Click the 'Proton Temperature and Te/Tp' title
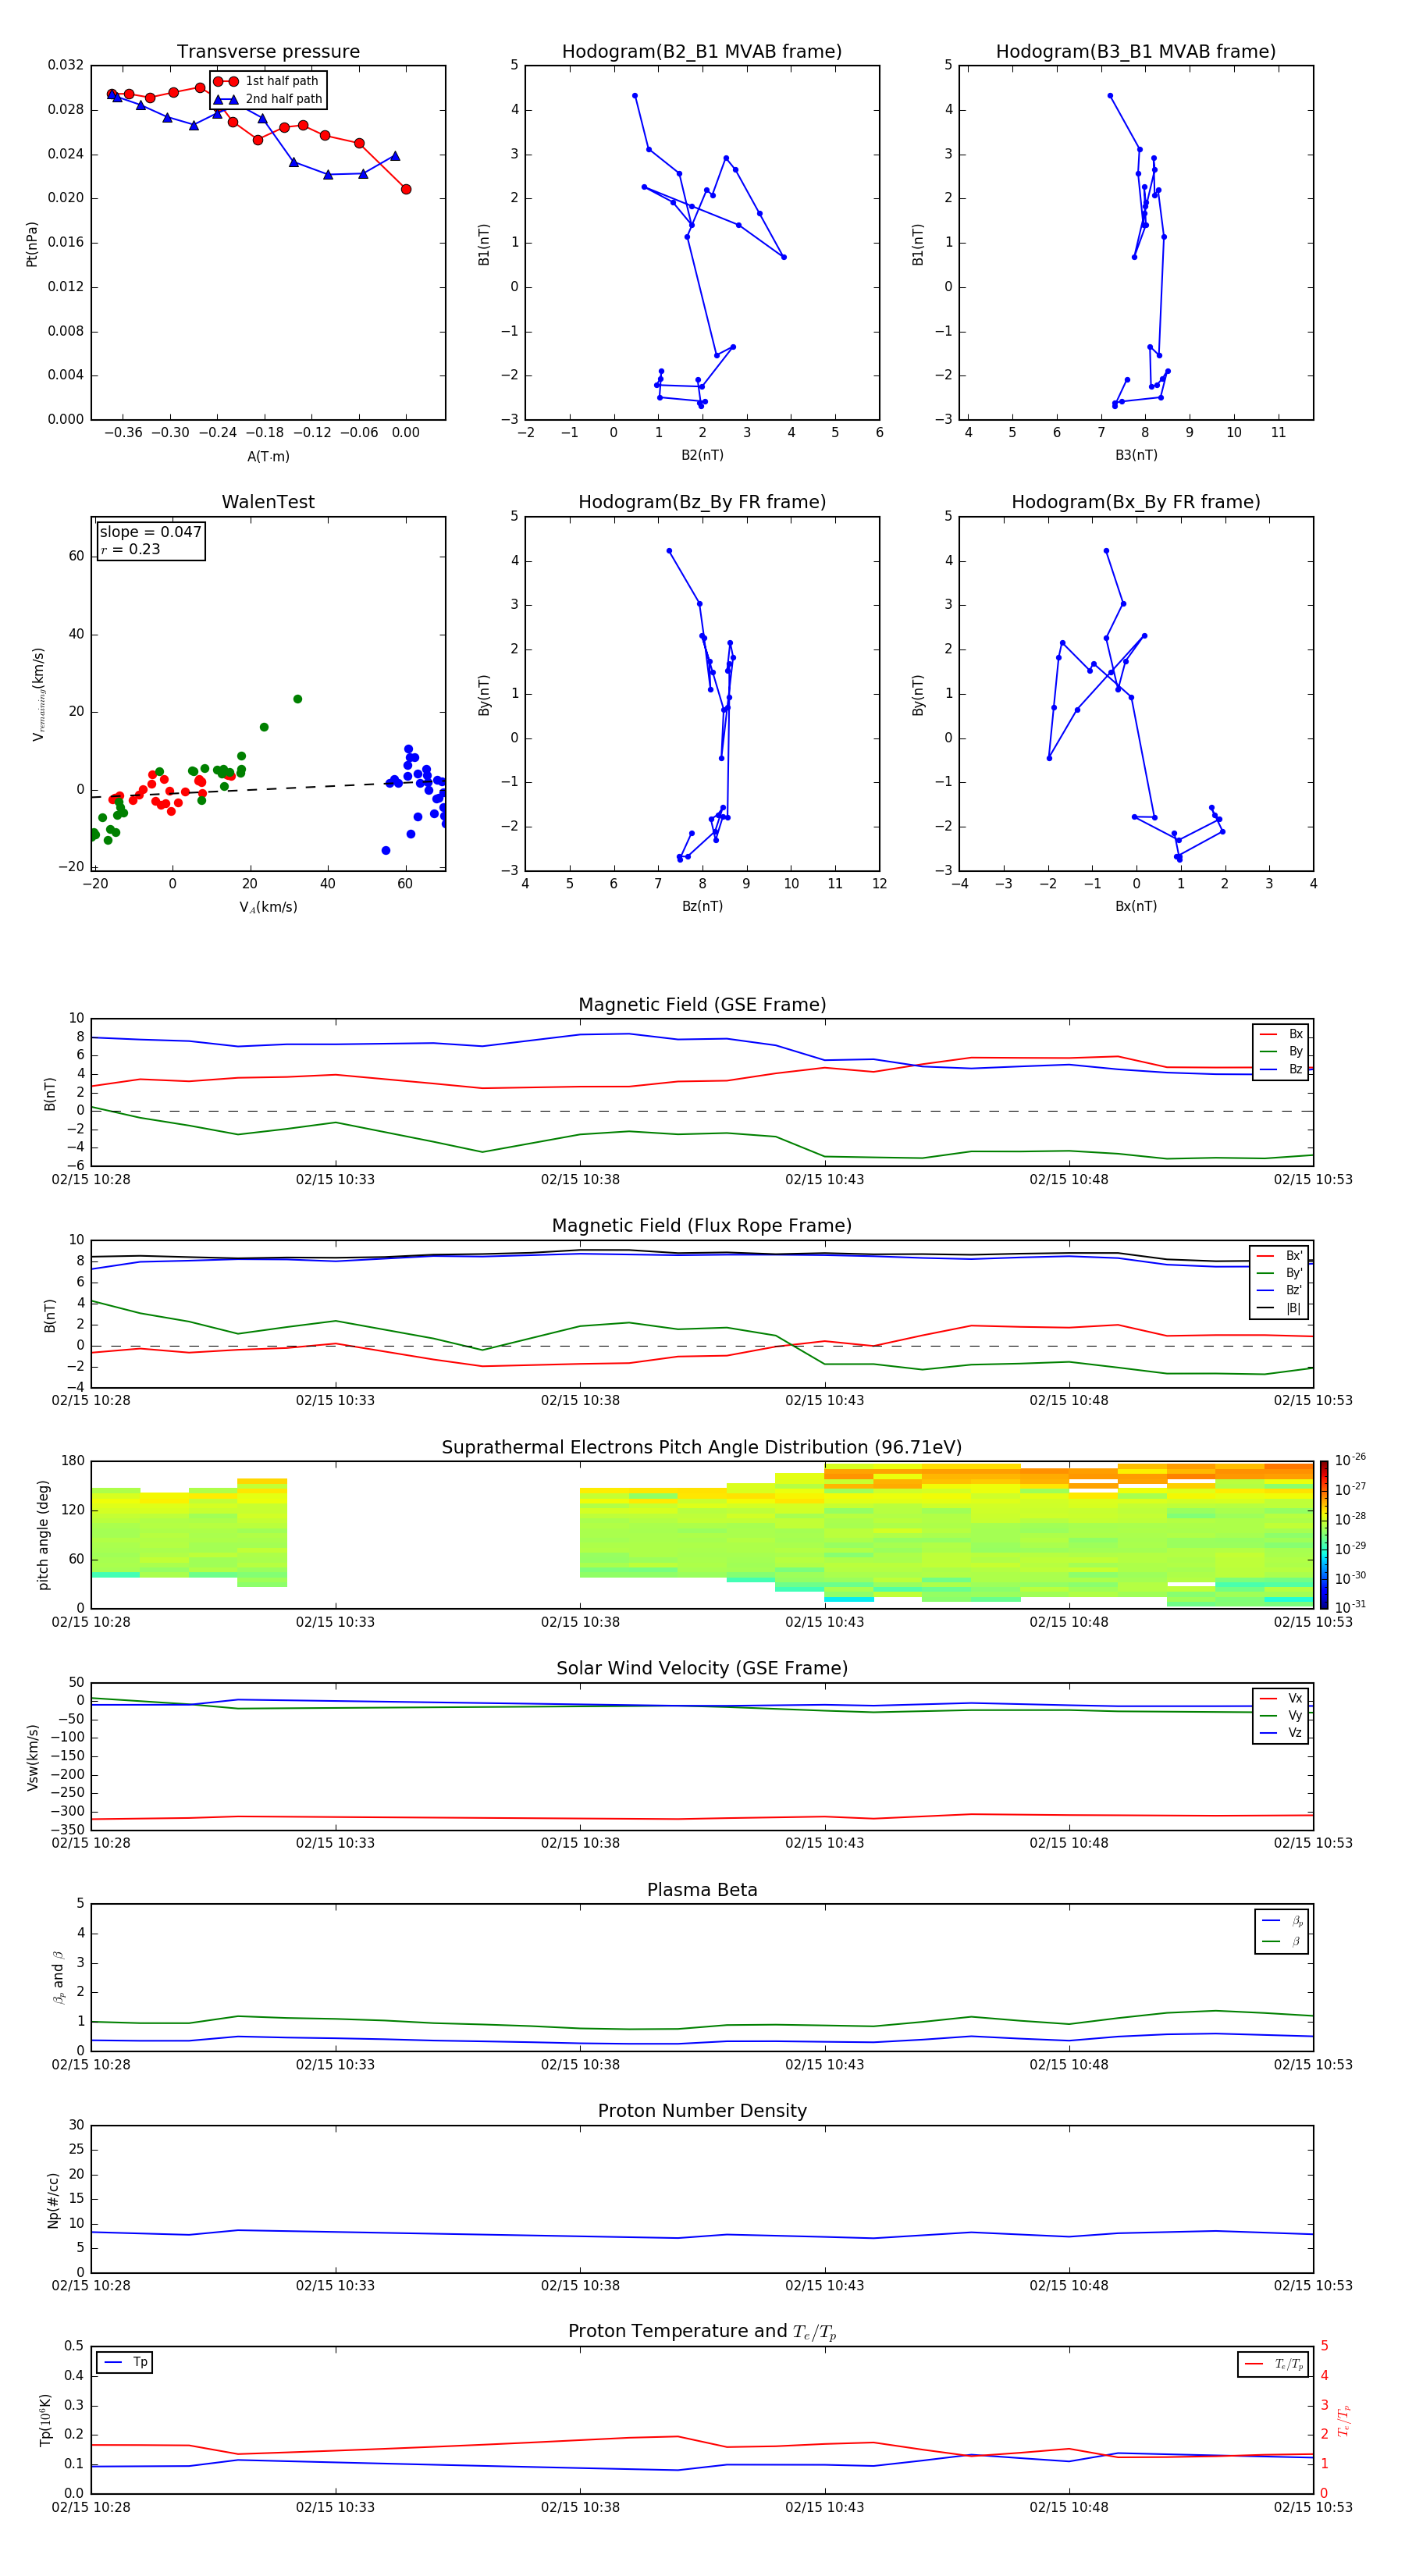The height and width of the screenshot is (2576, 1405). coord(702,2332)
